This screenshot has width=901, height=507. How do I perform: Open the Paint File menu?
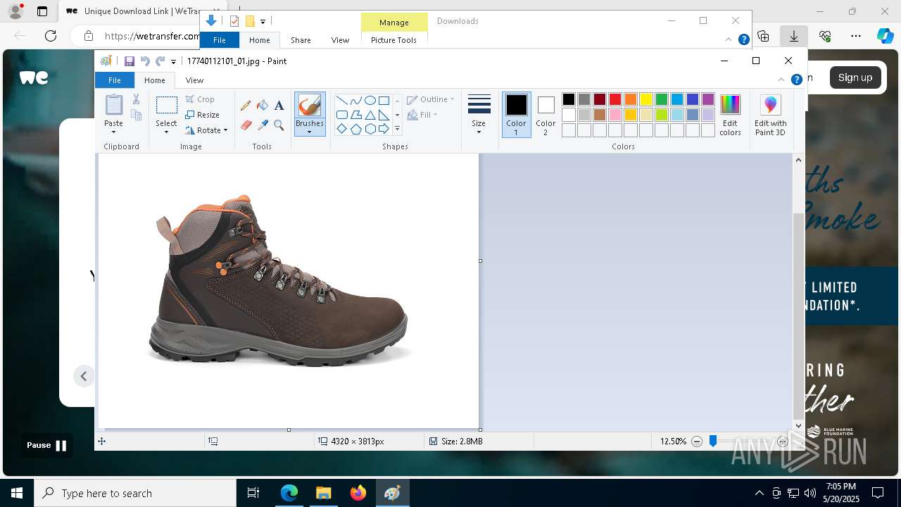tap(114, 80)
